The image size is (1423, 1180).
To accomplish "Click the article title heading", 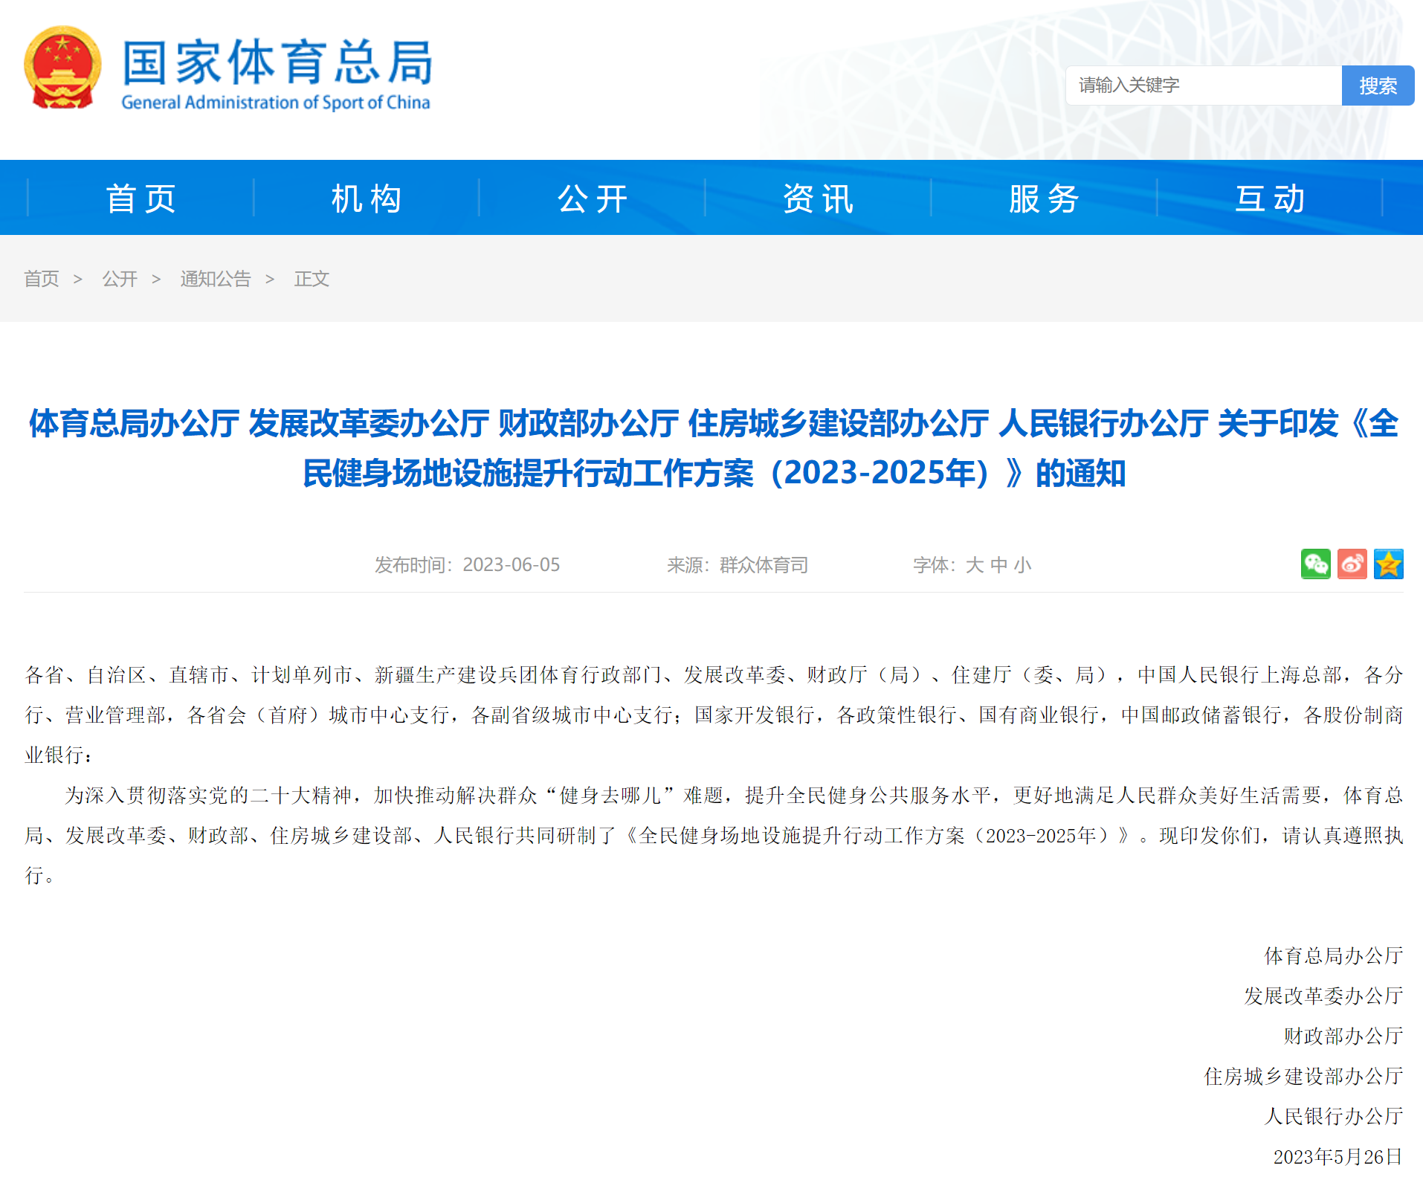I will 714,448.
